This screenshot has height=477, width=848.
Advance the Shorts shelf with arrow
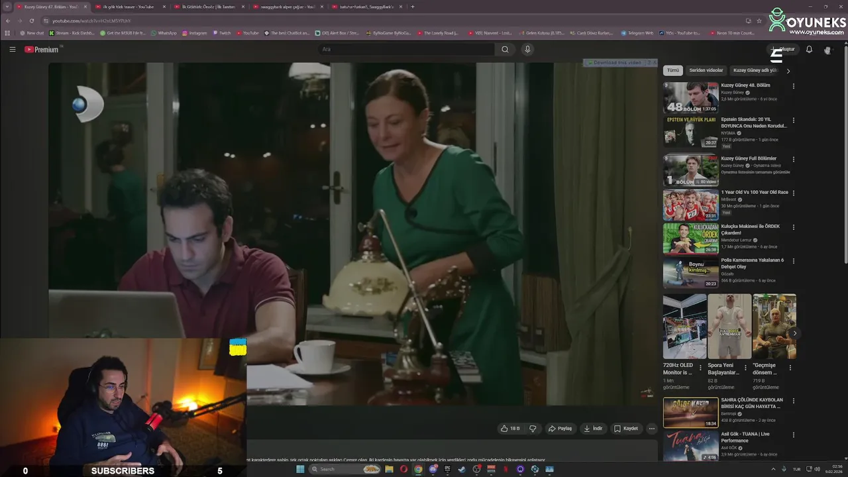[794, 333]
